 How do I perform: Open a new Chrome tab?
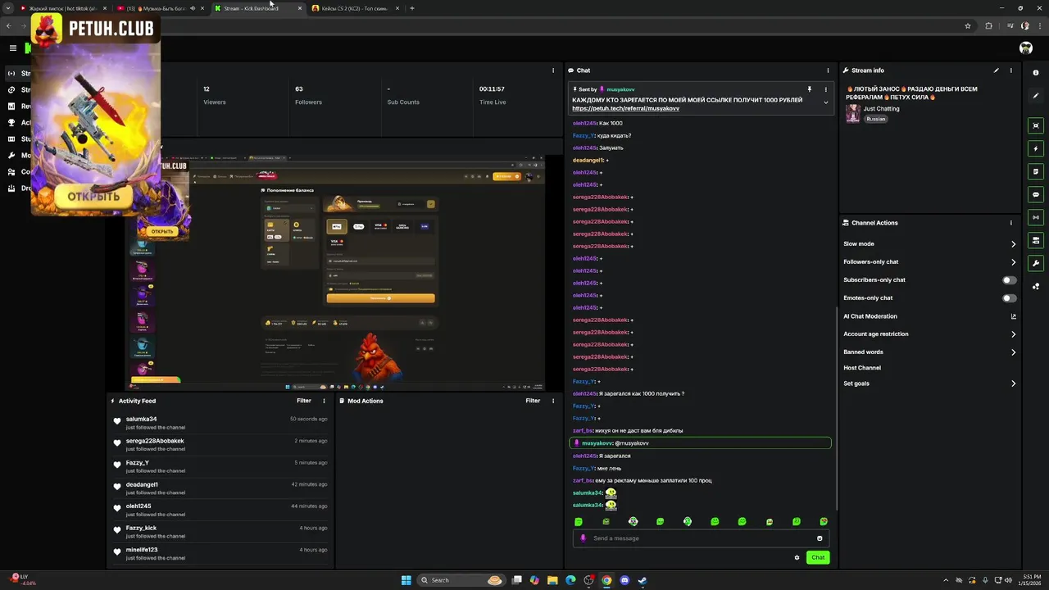pos(411,8)
